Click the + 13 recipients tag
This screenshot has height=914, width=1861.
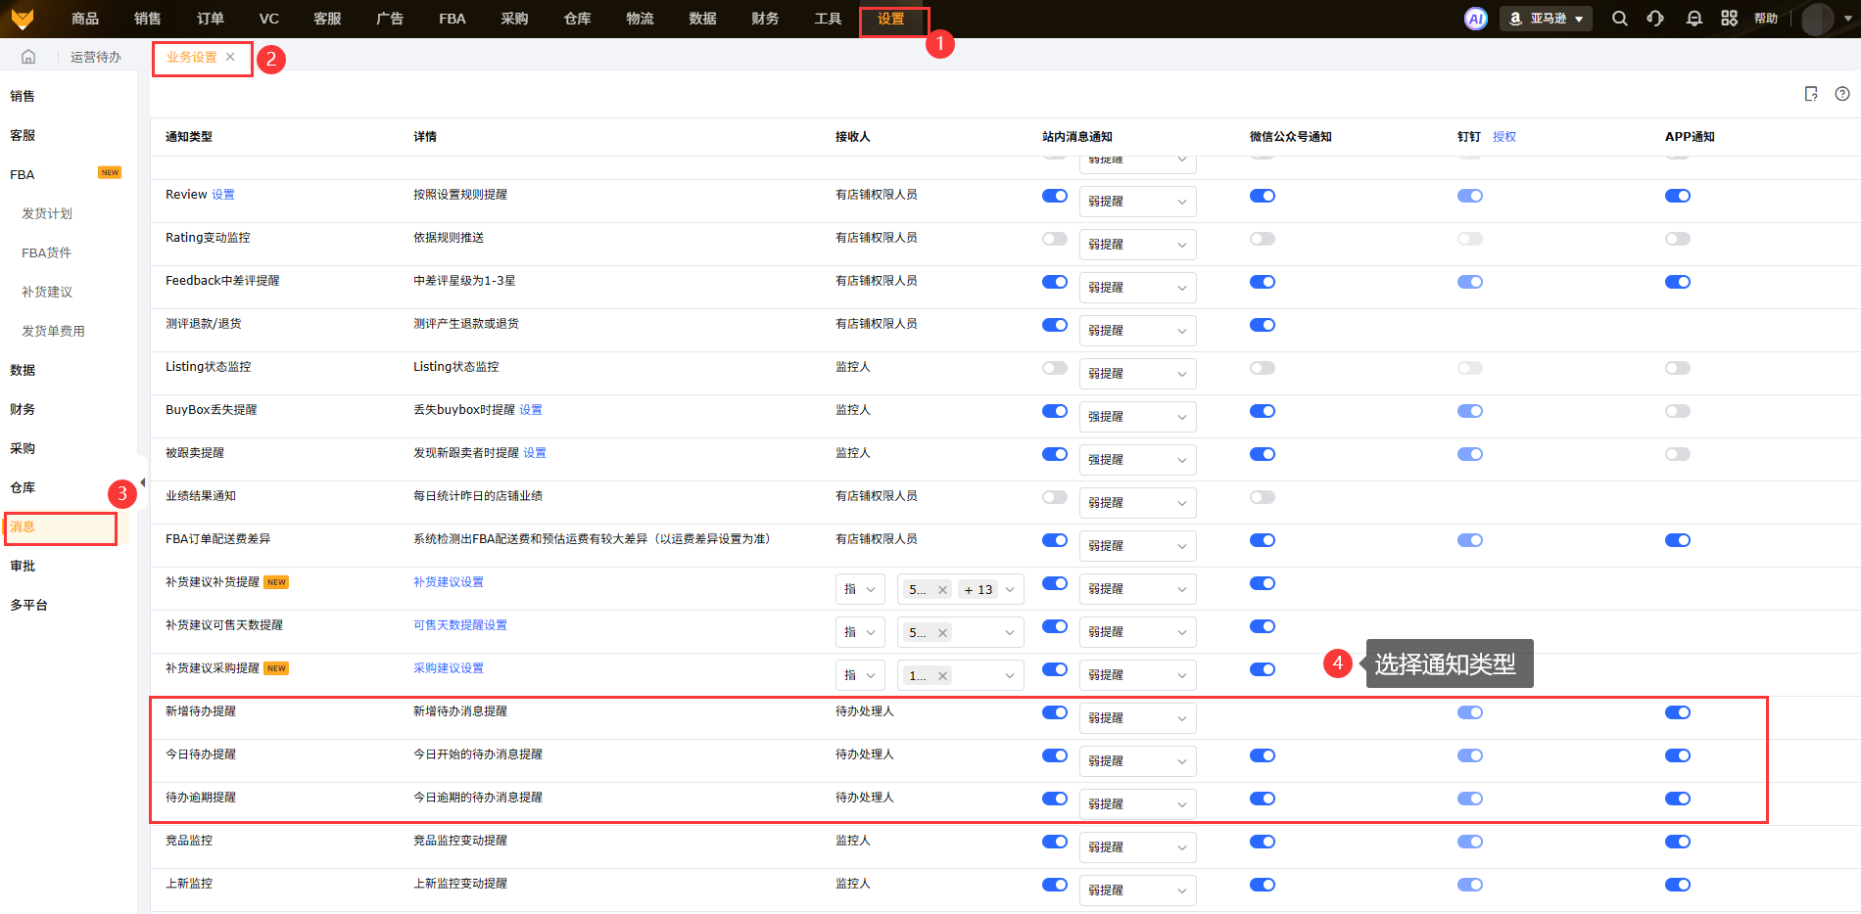point(978,590)
